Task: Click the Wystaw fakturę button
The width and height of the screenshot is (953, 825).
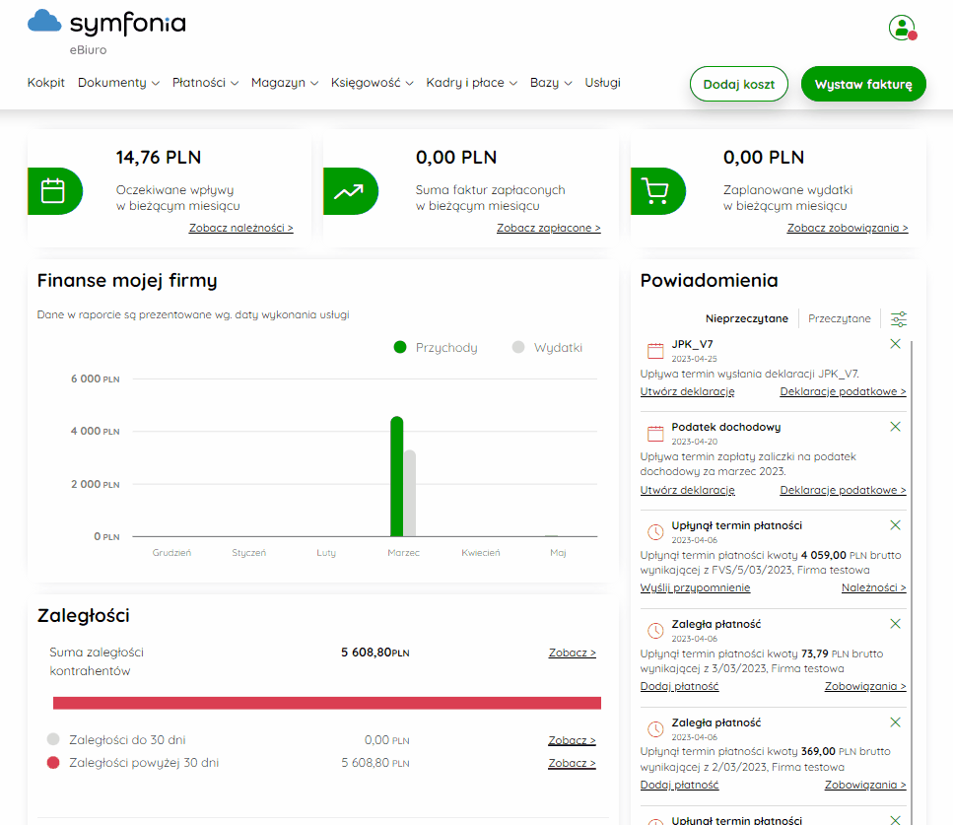Action: pyautogui.click(x=863, y=84)
